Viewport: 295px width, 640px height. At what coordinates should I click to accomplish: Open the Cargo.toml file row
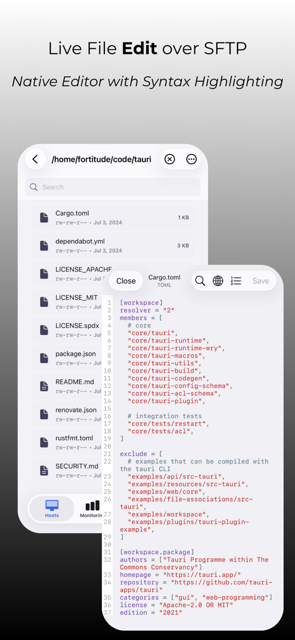(x=112, y=217)
